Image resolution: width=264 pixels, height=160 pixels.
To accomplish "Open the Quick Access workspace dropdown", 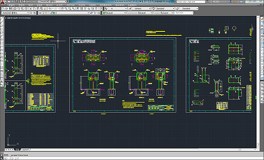I will (x=52, y=1).
